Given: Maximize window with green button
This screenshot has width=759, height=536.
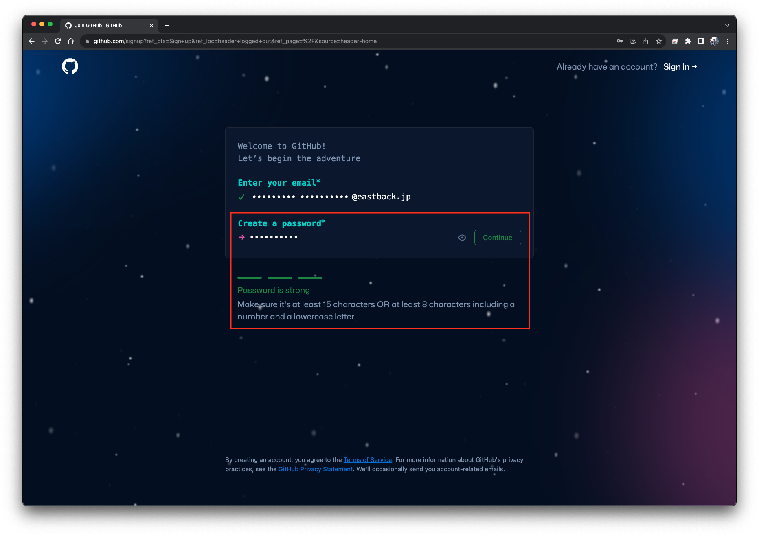Looking at the screenshot, I should (50, 24).
